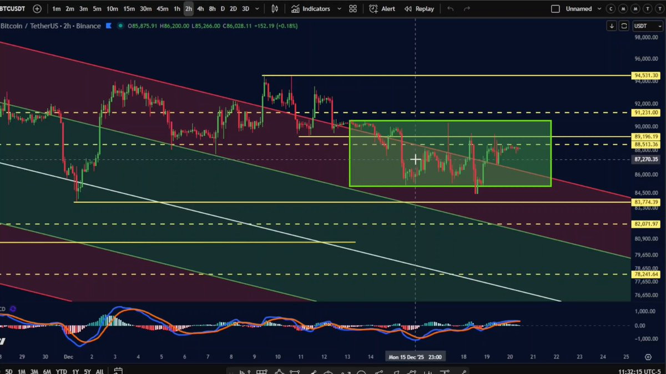Choose the active 2h timeframe
This screenshot has width=666, height=374.
(x=189, y=9)
